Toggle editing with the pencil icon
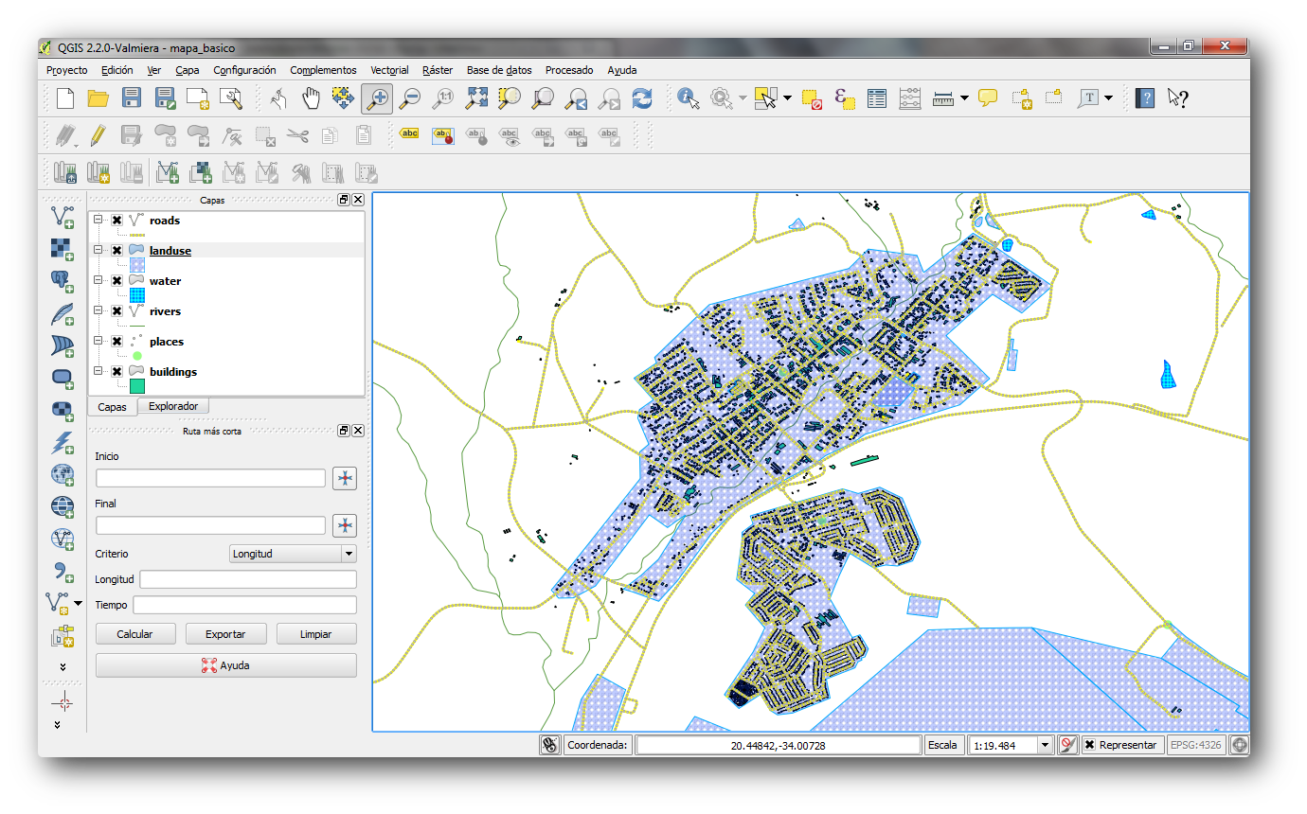Image resolution: width=1307 pixels, height=814 pixels. [x=98, y=135]
